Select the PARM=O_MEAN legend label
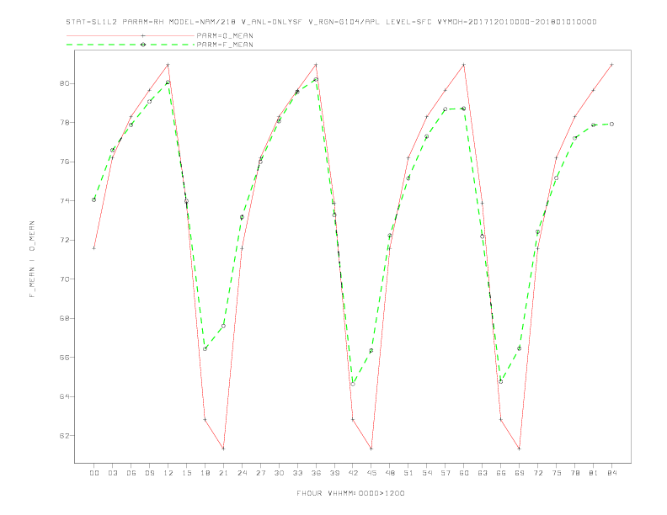Viewport: 667px width, 515px height. coord(225,35)
